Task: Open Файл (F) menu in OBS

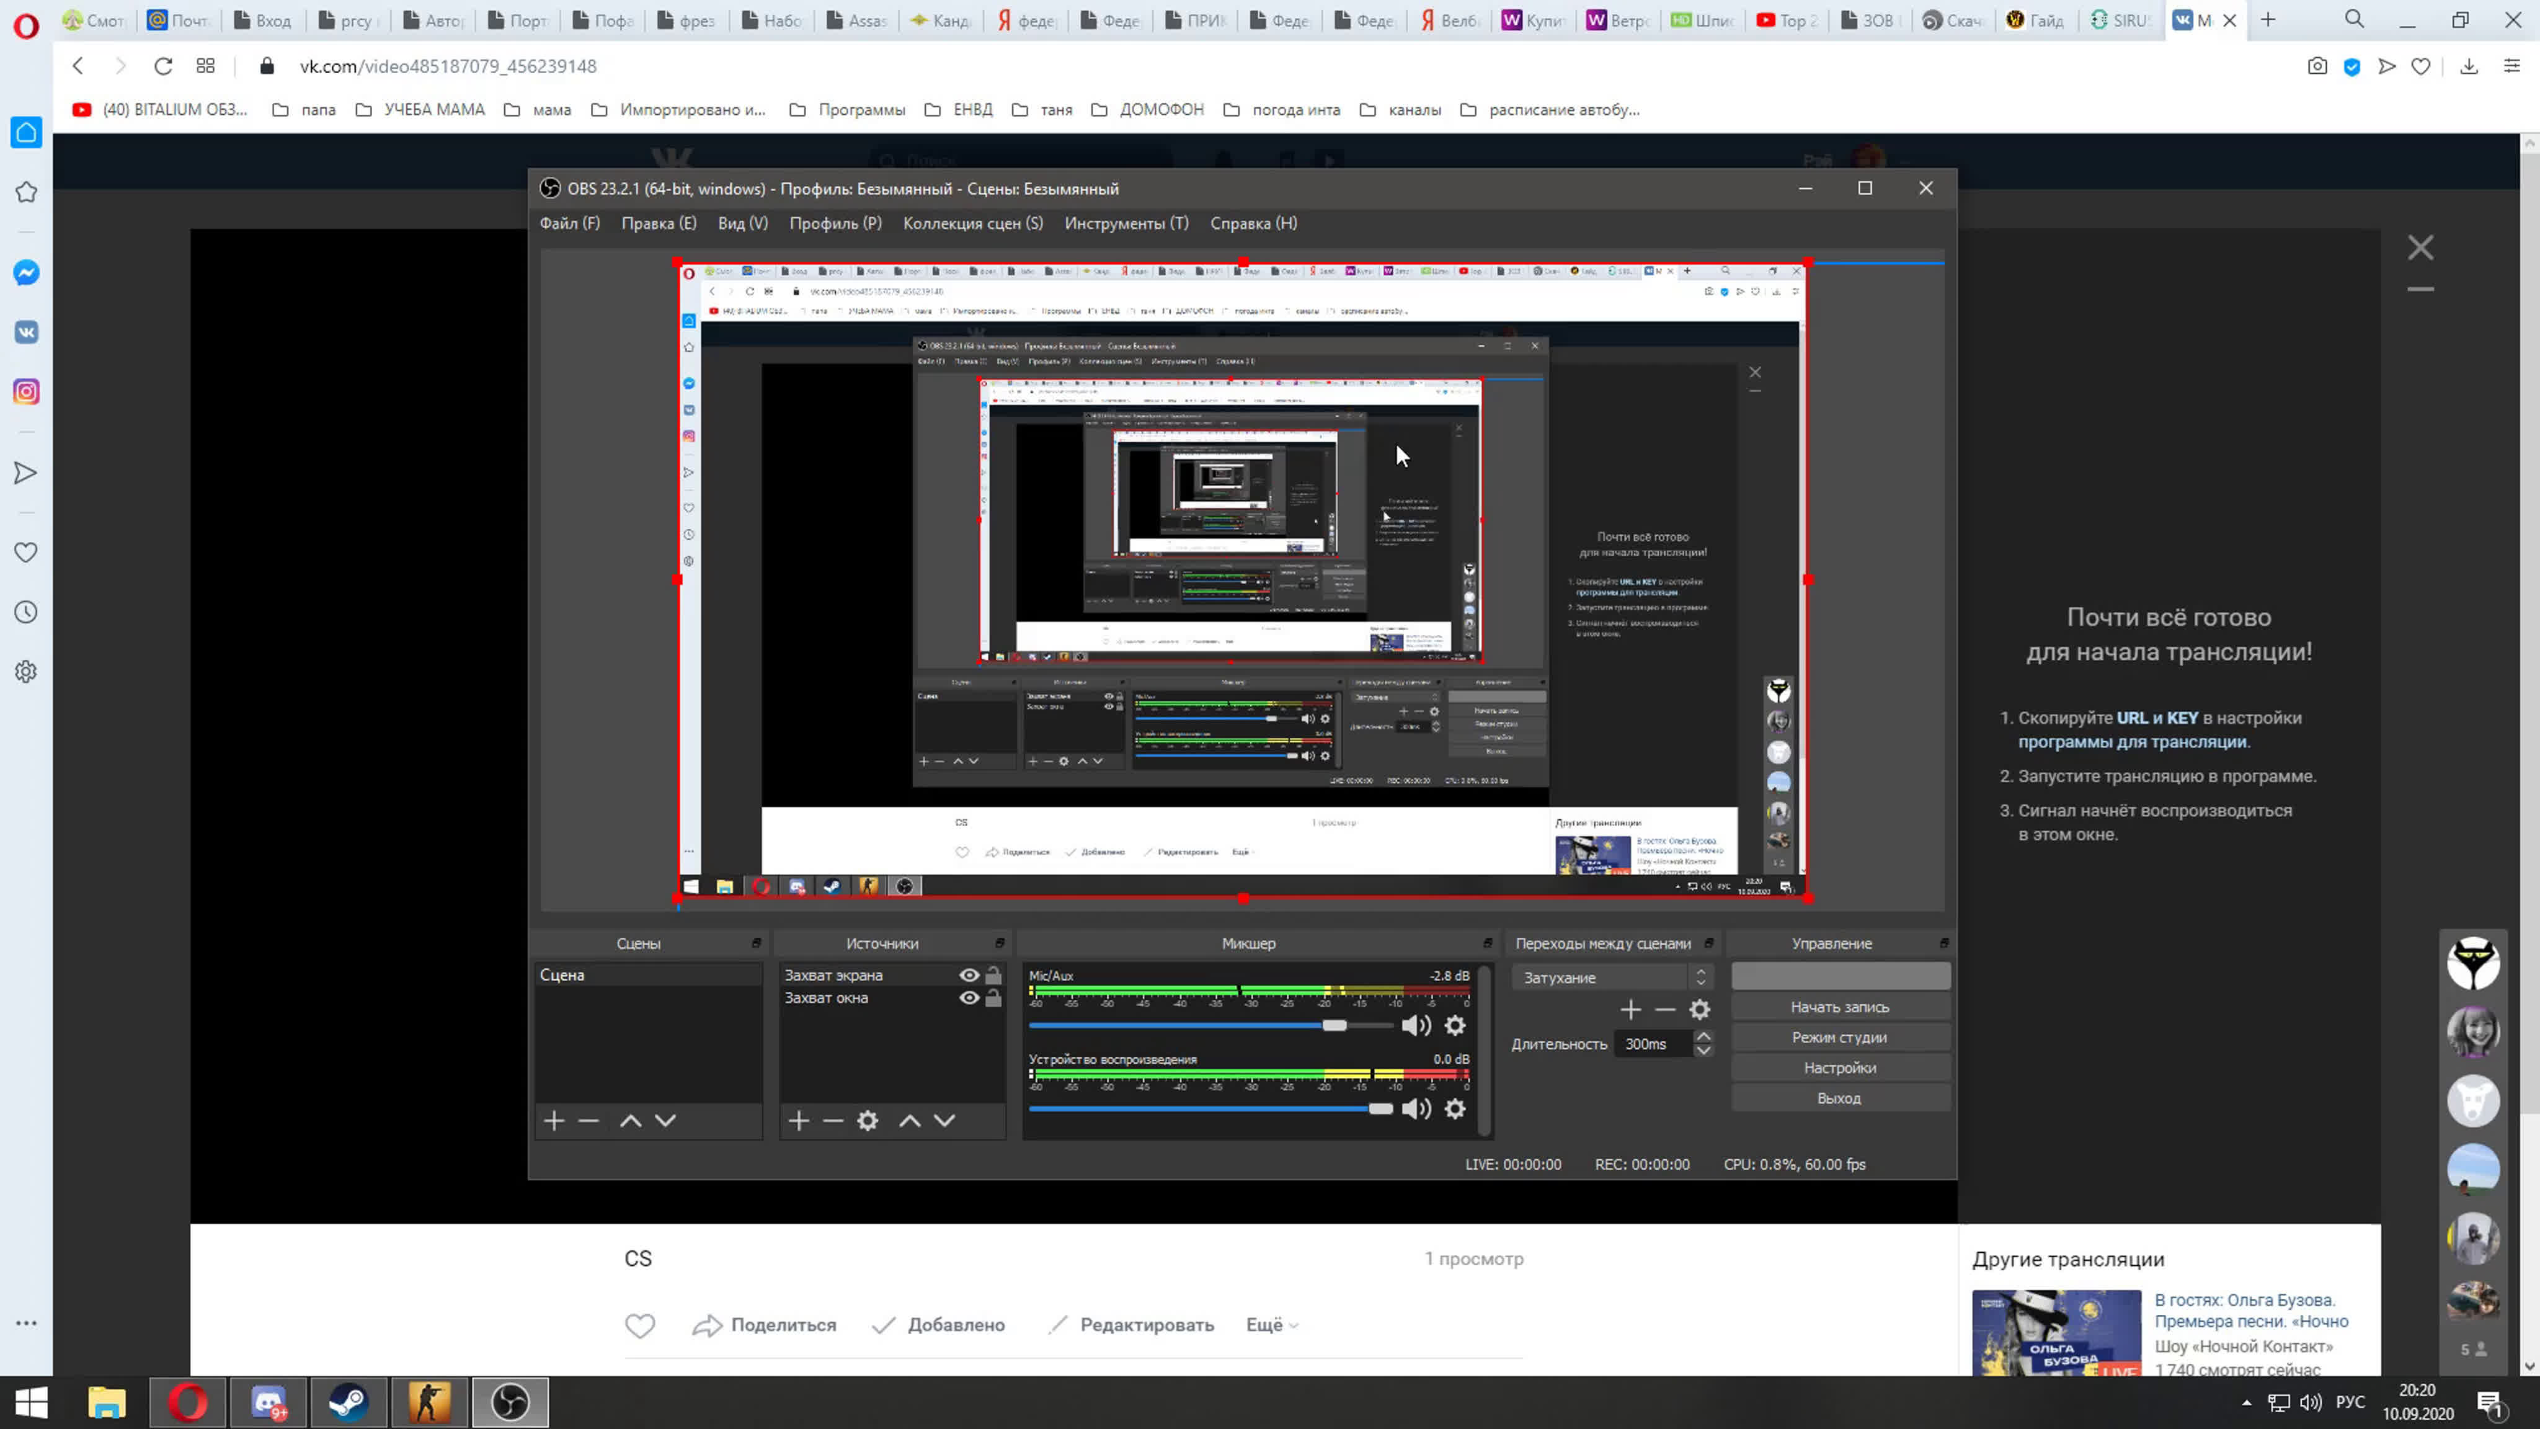Action: 570,223
